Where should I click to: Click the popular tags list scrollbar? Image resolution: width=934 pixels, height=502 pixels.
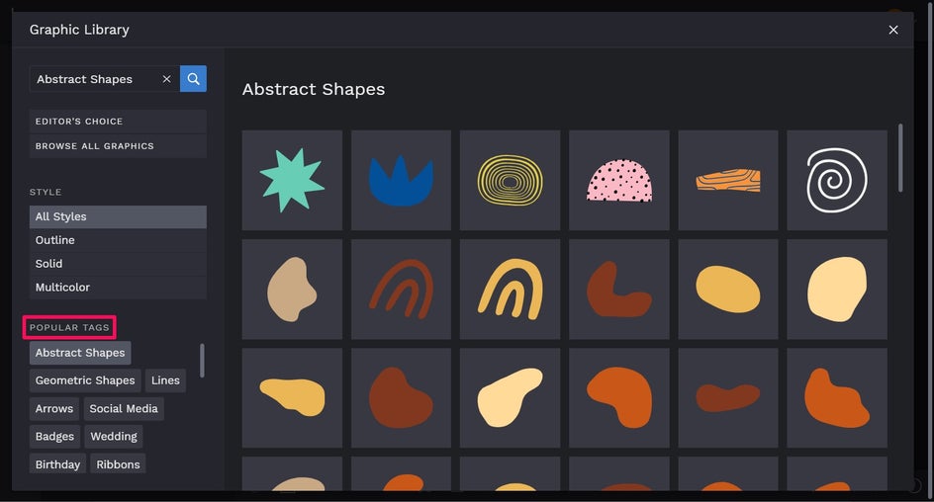(202, 361)
